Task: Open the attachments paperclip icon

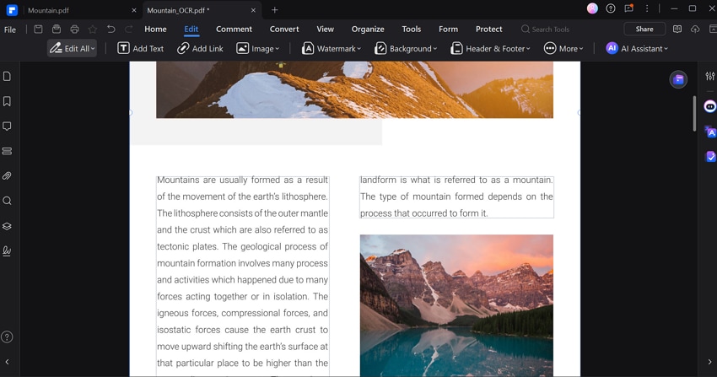Action: click(x=7, y=176)
